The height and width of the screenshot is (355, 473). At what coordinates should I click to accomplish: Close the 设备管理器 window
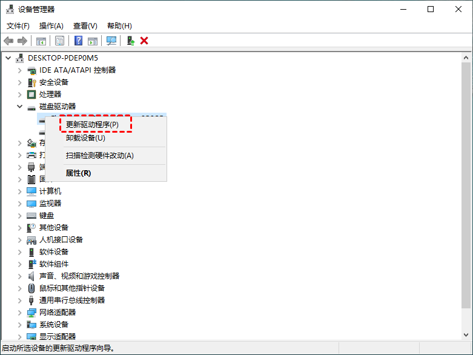pos(458,9)
